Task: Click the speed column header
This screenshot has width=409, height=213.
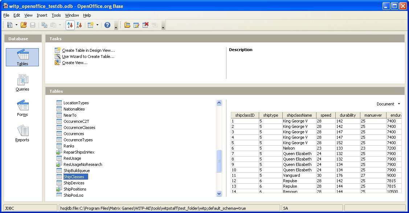Action: (326, 115)
